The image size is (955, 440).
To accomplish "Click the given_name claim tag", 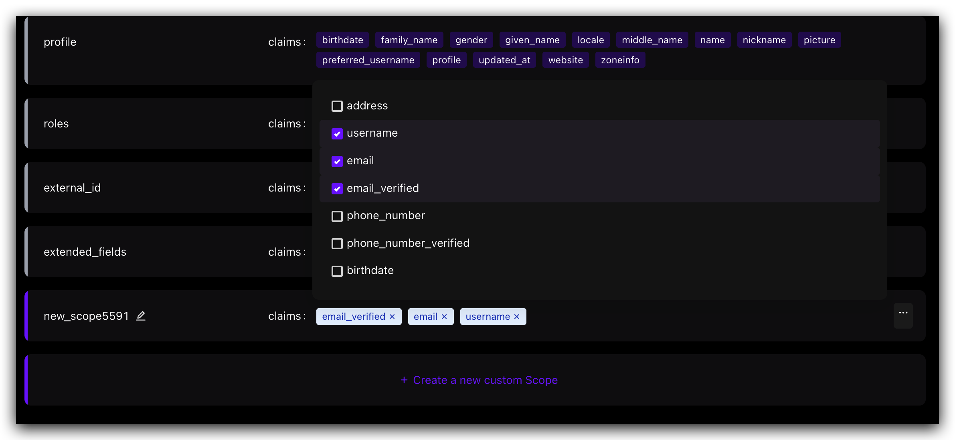I will [x=532, y=40].
